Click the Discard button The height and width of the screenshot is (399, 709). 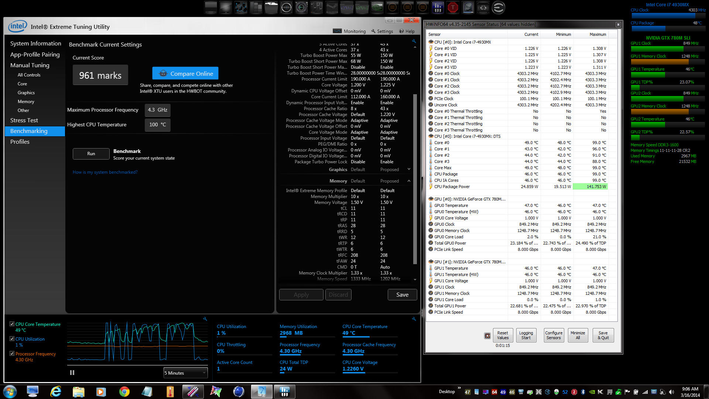click(338, 294)
